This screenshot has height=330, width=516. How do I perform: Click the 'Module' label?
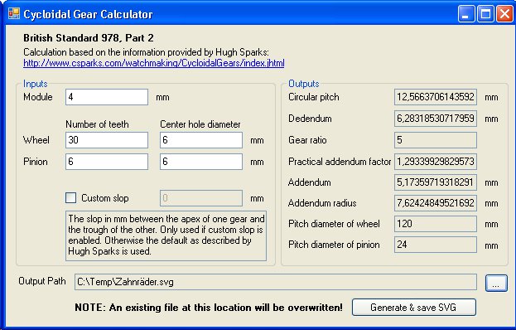(x=38, y=97)
